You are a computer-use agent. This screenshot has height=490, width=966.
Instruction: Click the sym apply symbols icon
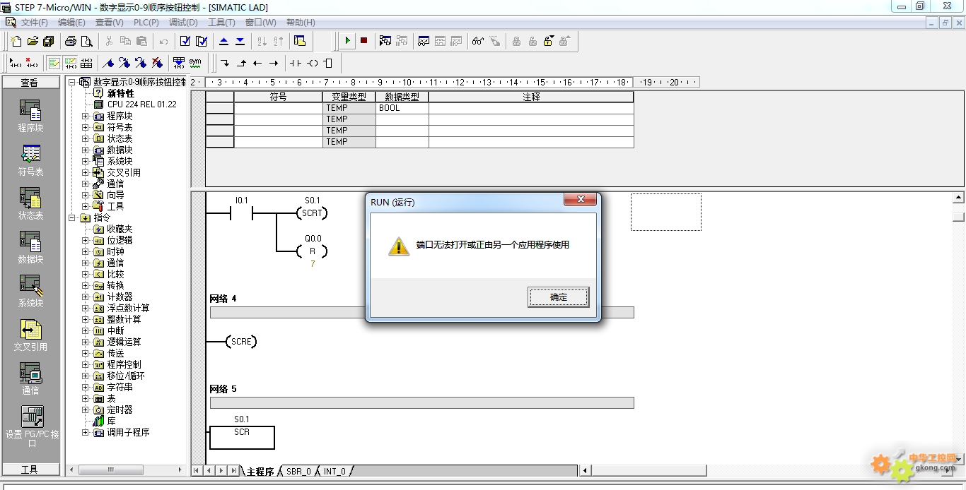click(x=195, y=63)
